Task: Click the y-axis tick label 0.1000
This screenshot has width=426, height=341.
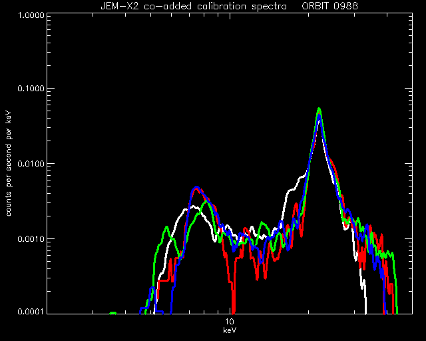Action: (x=31, y=89)
